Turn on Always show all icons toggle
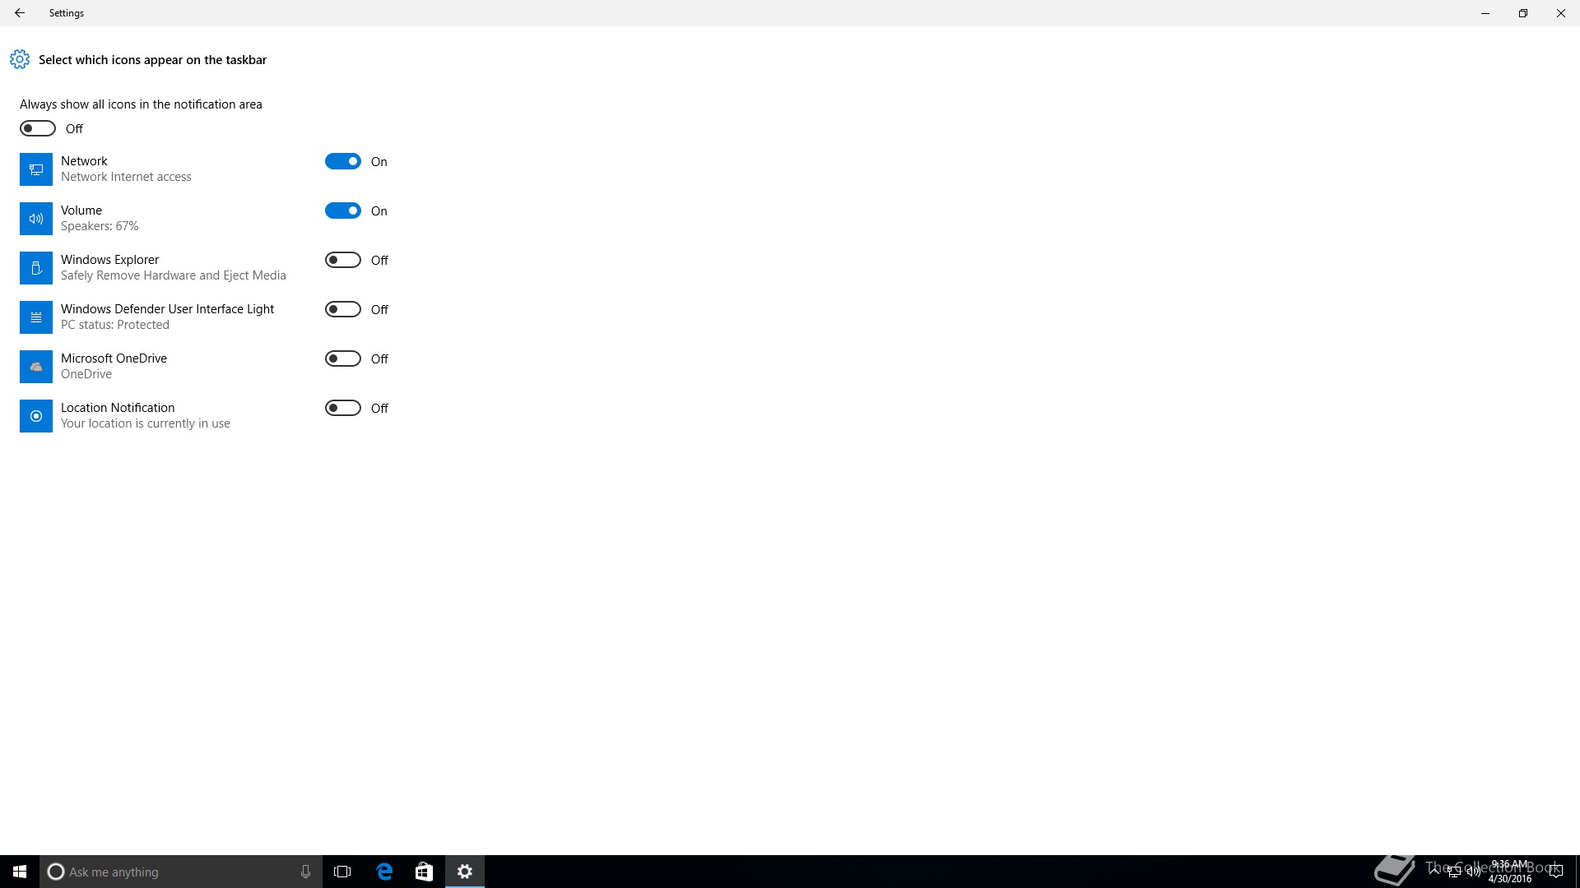This screenshot has width=1580, height=888. (x=38, y=128)
